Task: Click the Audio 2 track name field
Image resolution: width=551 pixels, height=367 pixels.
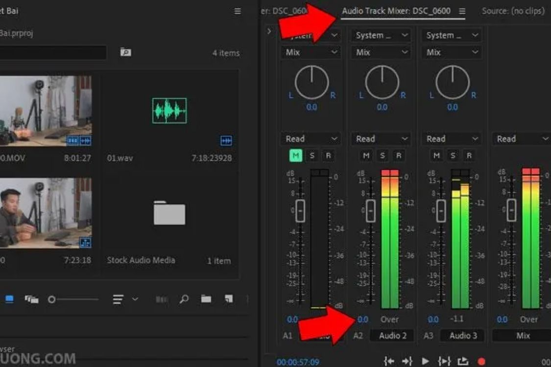Action: [392, 335]
